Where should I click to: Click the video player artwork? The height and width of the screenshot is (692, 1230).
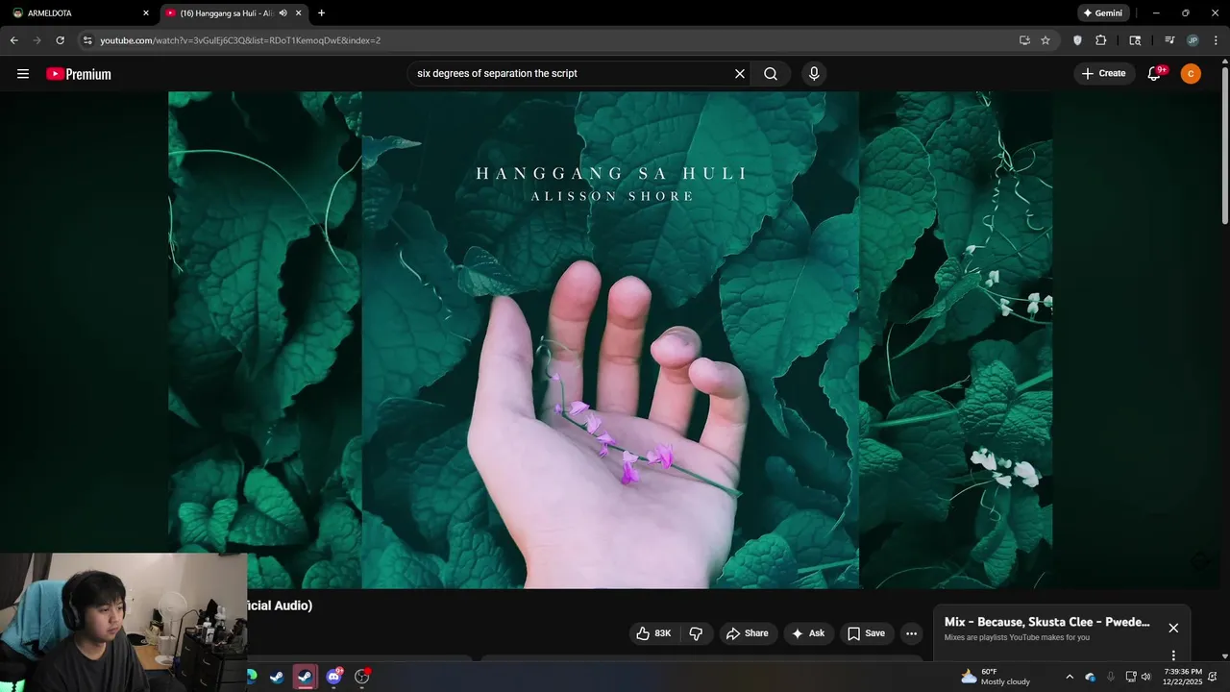610,340
